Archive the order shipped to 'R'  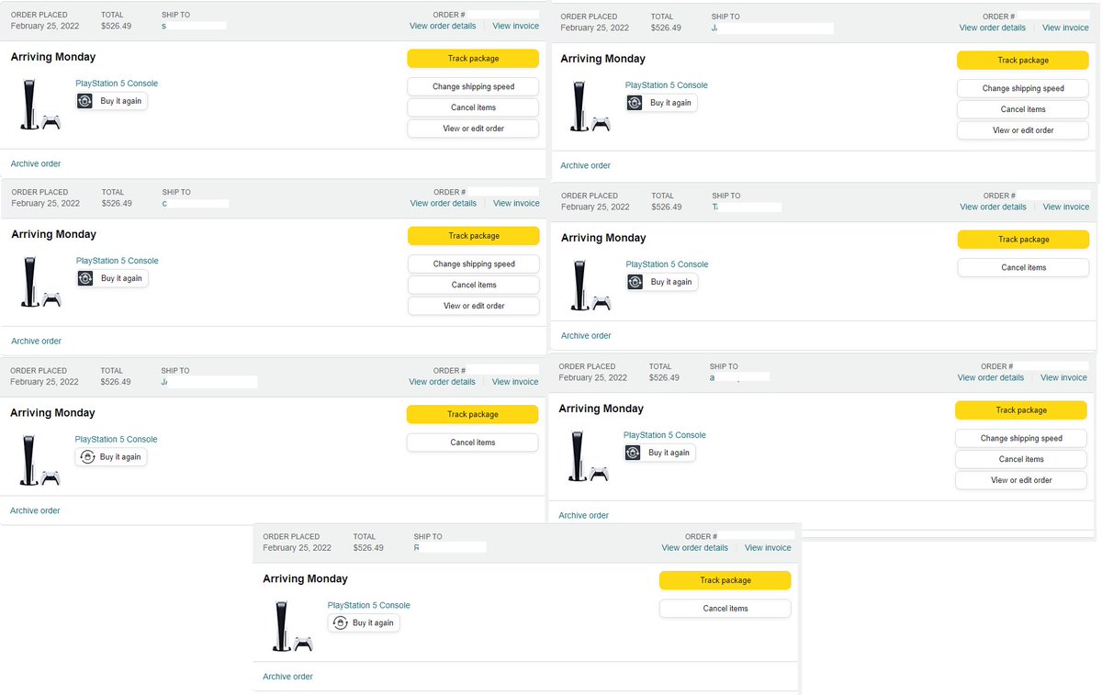pos(287,677)
